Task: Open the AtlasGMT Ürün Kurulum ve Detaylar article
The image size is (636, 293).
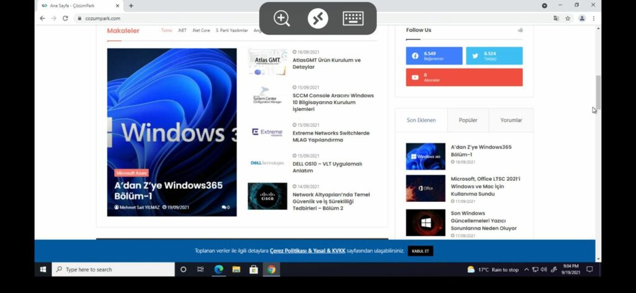Action: click(x=327, y=64)
